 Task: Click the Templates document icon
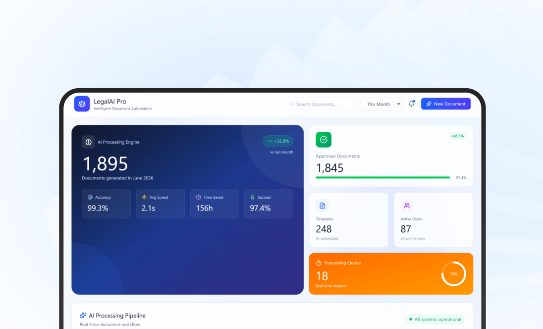point(323,206)
